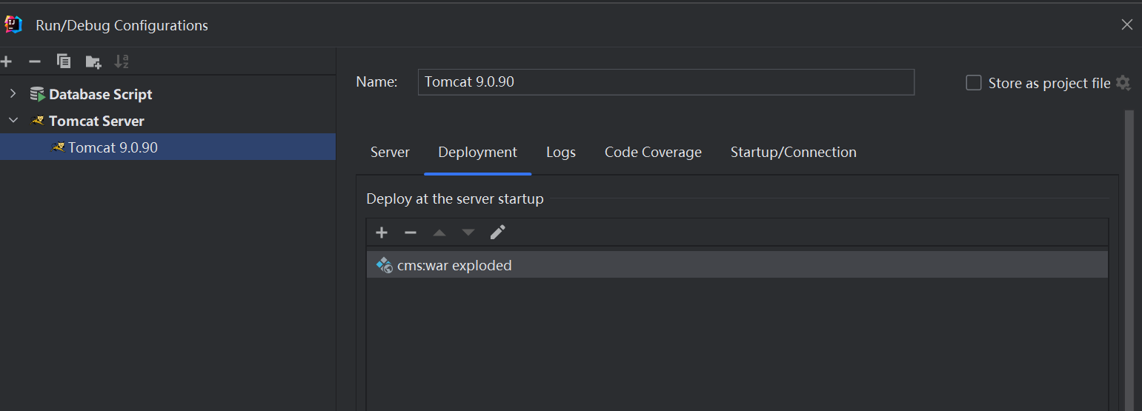
Task: Move deployment artifact up arrow
Action: point(439,233)
